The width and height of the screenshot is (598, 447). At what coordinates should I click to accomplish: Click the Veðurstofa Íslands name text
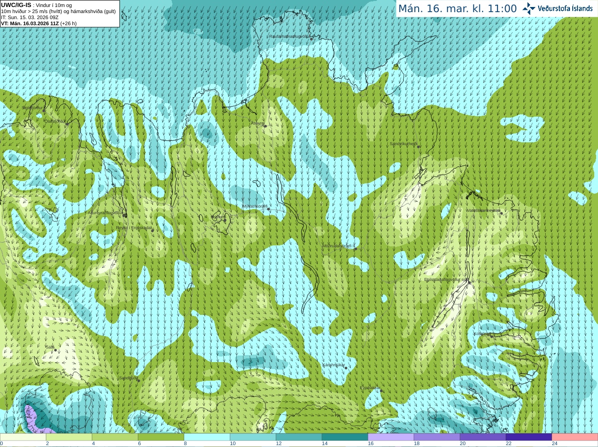pyautogui.click(x=565, y=8)
